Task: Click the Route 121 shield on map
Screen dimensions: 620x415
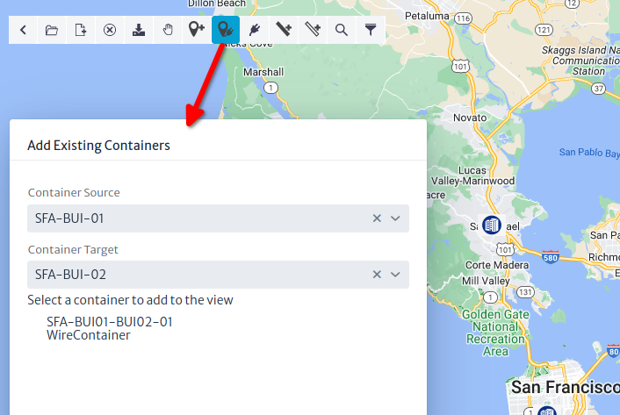Action: [544, 30]
